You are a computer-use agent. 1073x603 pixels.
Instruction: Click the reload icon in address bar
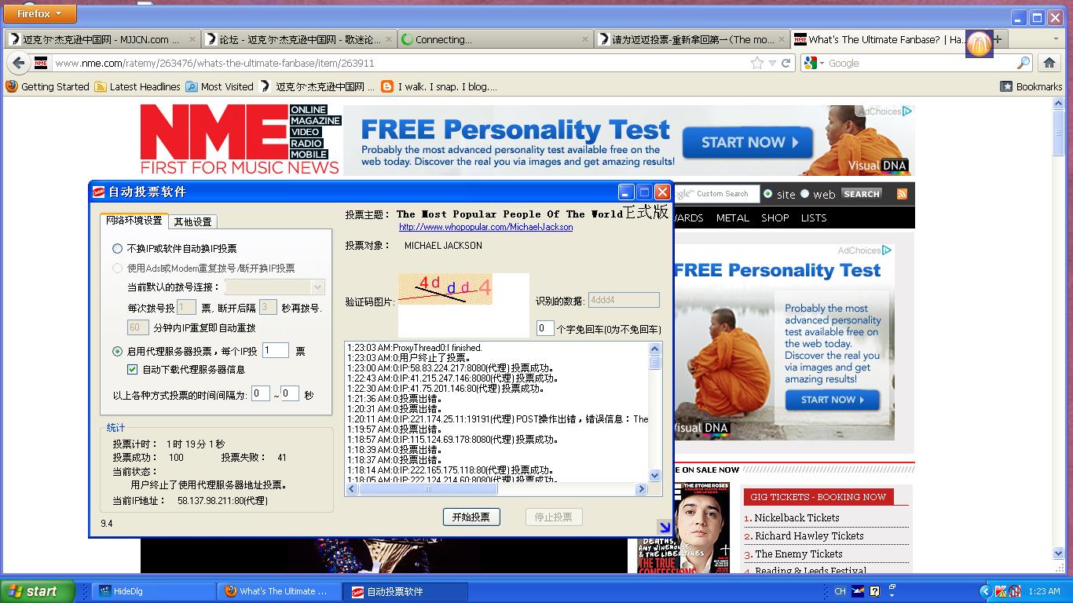[x=786, y=63]
